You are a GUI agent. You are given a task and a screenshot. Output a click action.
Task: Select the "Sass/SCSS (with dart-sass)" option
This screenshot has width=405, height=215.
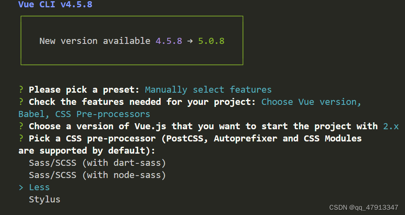click(98, 163)
